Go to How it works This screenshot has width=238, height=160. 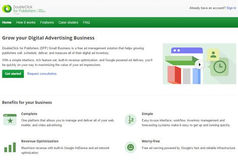coord(26,22)
